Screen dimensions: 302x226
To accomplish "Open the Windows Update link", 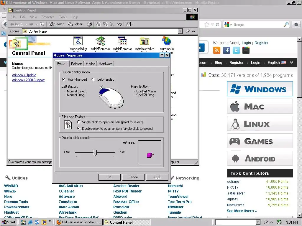I will coord(24,75).
